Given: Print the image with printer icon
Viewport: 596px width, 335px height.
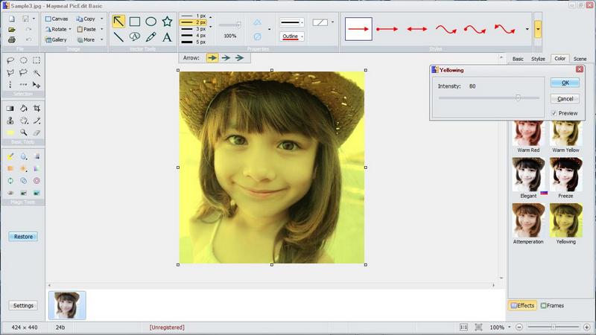Looking at the screenshot, I should [x=12, y=39].
